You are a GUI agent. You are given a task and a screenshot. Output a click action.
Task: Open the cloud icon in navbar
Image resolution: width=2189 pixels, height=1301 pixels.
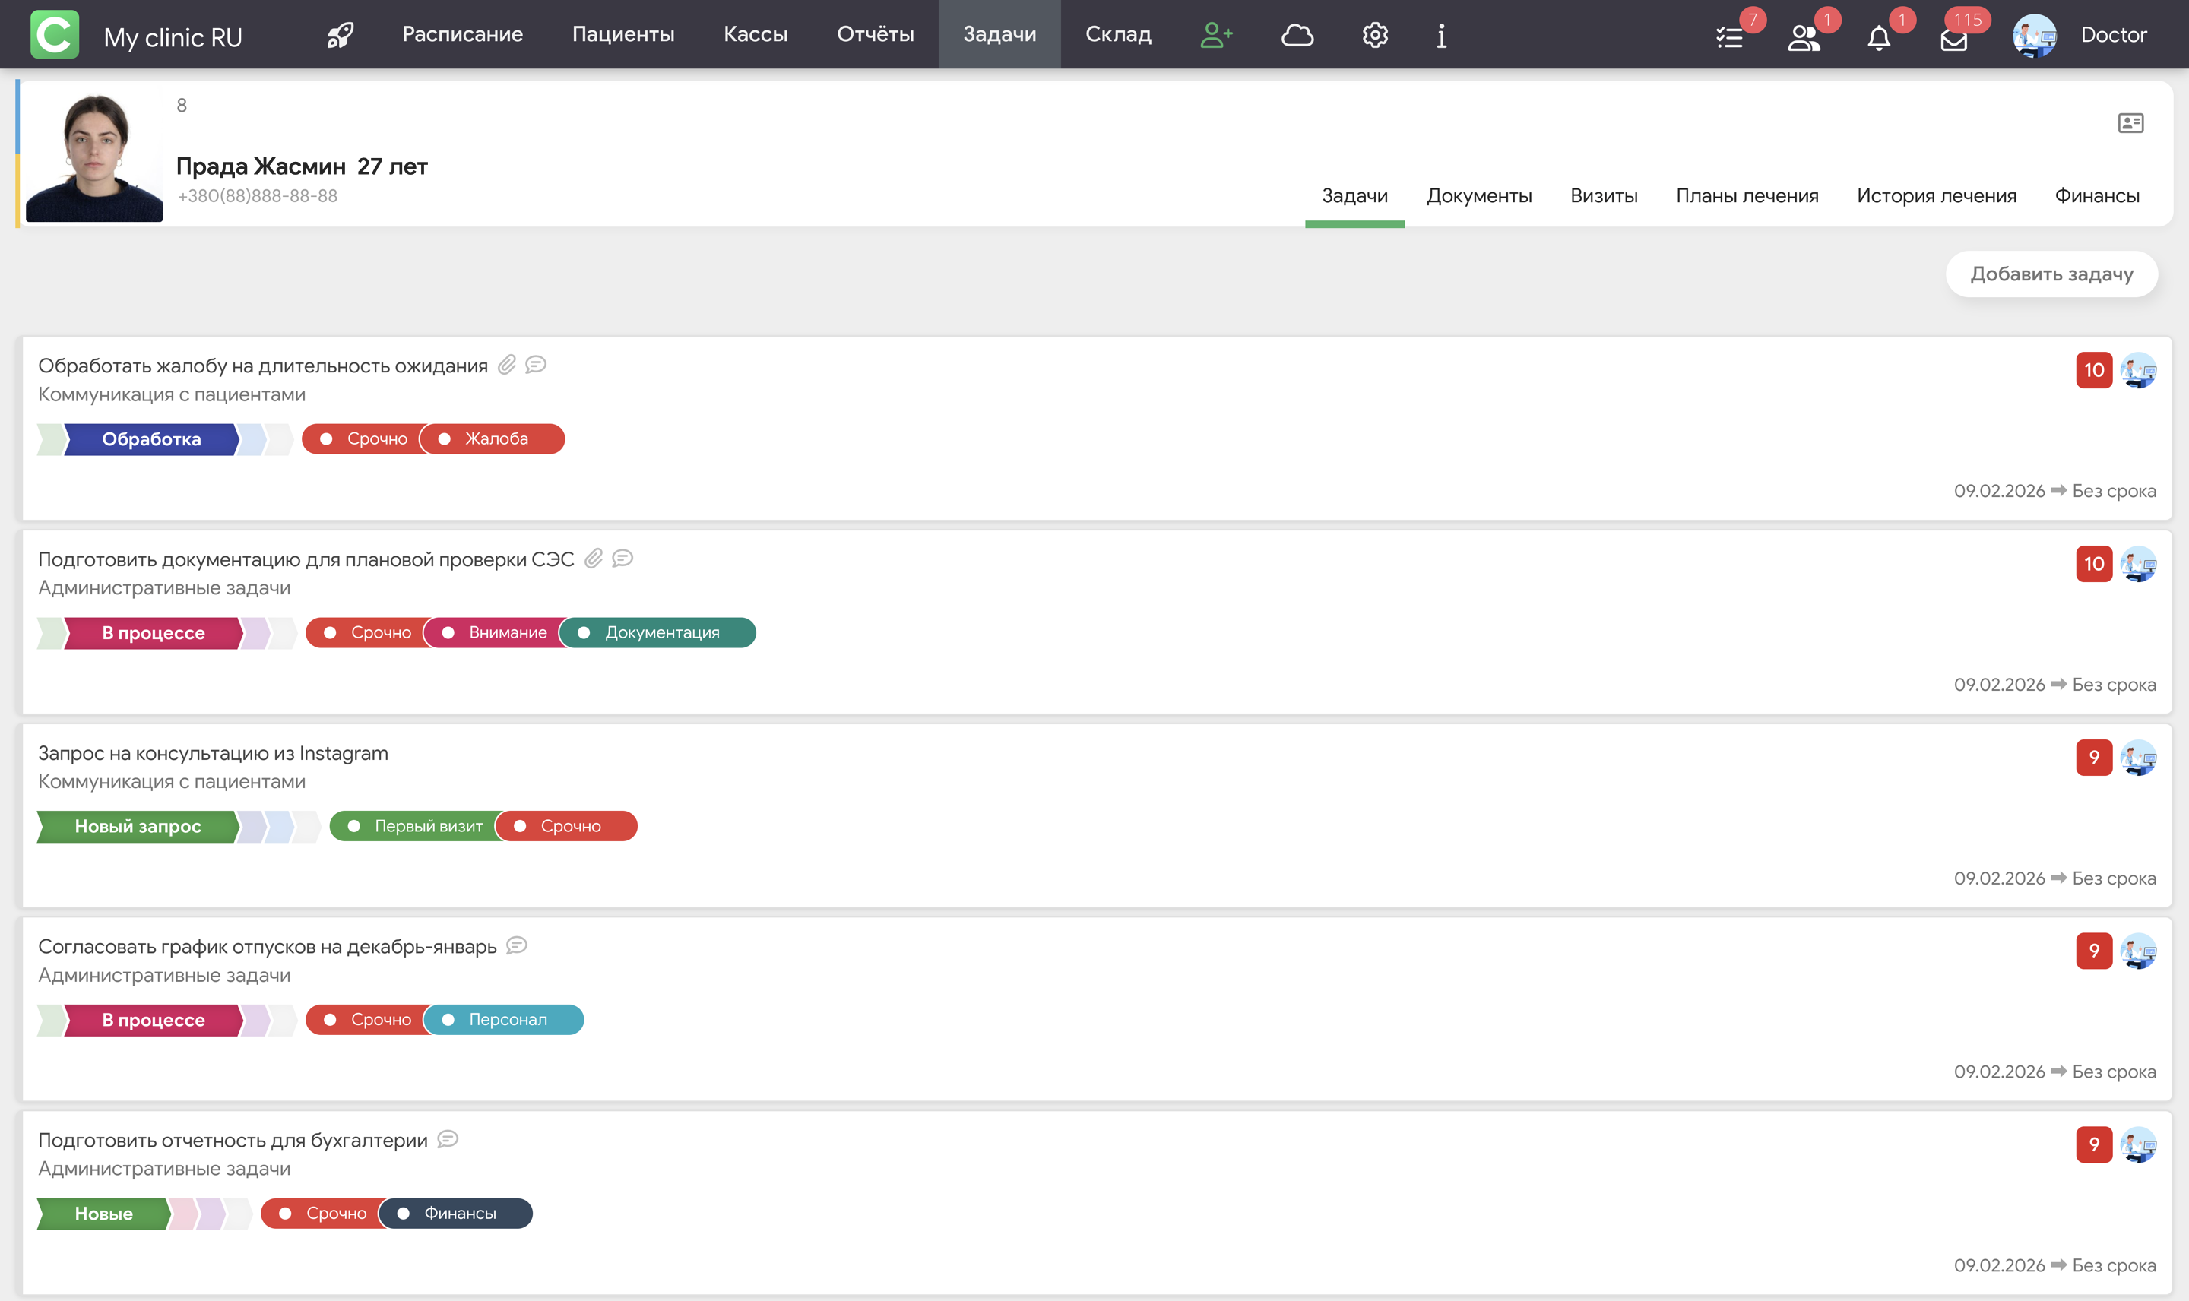point(1297,35)
